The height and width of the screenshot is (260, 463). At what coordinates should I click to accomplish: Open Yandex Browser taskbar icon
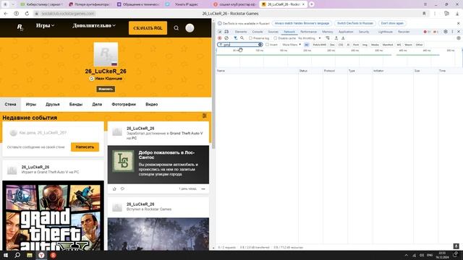click(x=41, y=255)
